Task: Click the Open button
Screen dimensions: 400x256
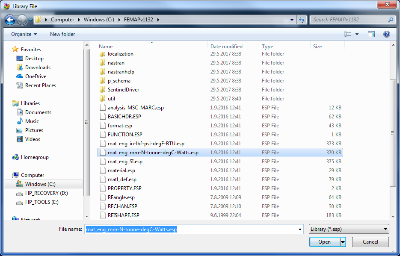Action: click(324, 242)
